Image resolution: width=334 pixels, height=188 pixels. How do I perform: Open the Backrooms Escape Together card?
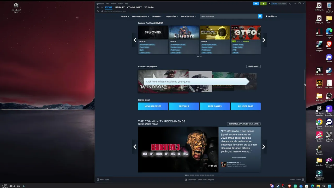point(215,40)
